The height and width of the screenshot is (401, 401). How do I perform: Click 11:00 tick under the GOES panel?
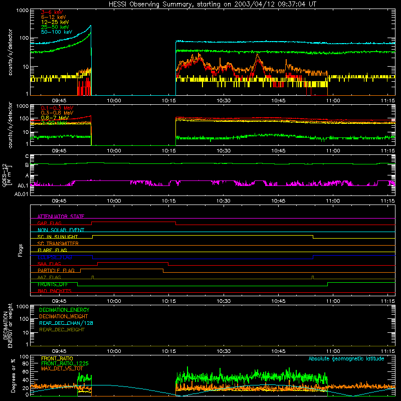333,201
